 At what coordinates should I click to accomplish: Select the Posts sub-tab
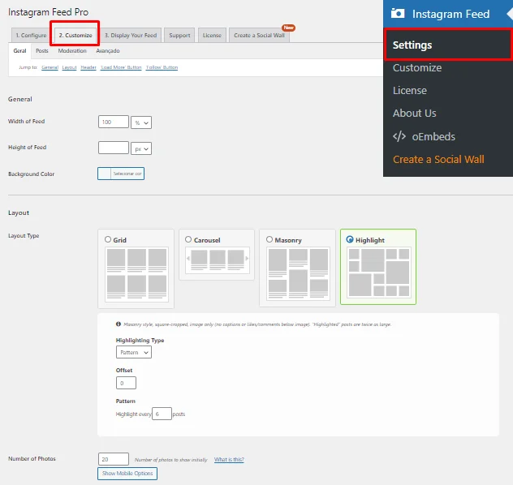click(x=42, y=51)
